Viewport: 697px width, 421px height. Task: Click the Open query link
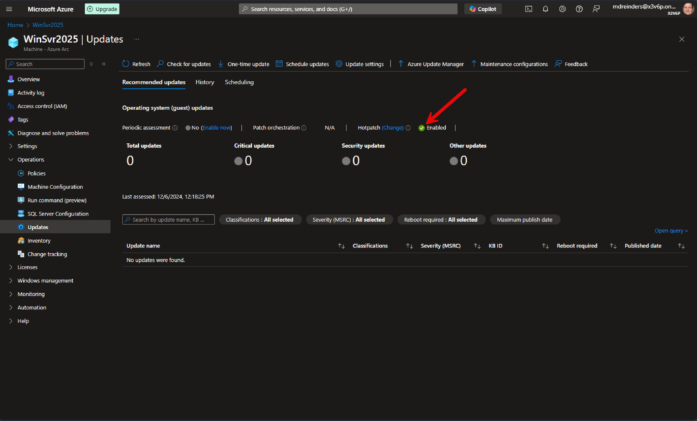click(x=670, y=231)
